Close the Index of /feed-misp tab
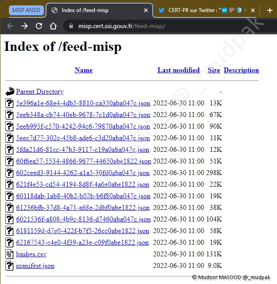The height and width of the screenshot is (284, 277). coord(146,10)
